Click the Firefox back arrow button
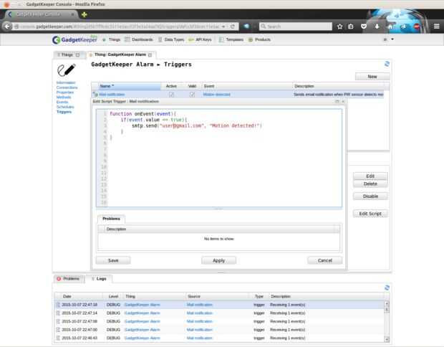This screenshot has height=347, width=444. [x=6, y=26]
